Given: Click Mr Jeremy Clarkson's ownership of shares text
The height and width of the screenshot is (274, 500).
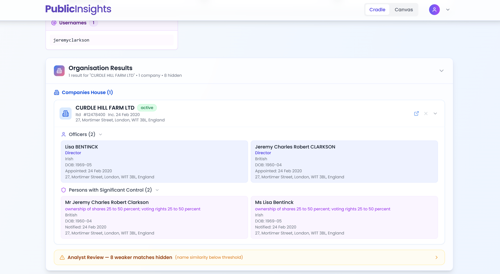Looking at the screenshot, I should click(132, 209).
